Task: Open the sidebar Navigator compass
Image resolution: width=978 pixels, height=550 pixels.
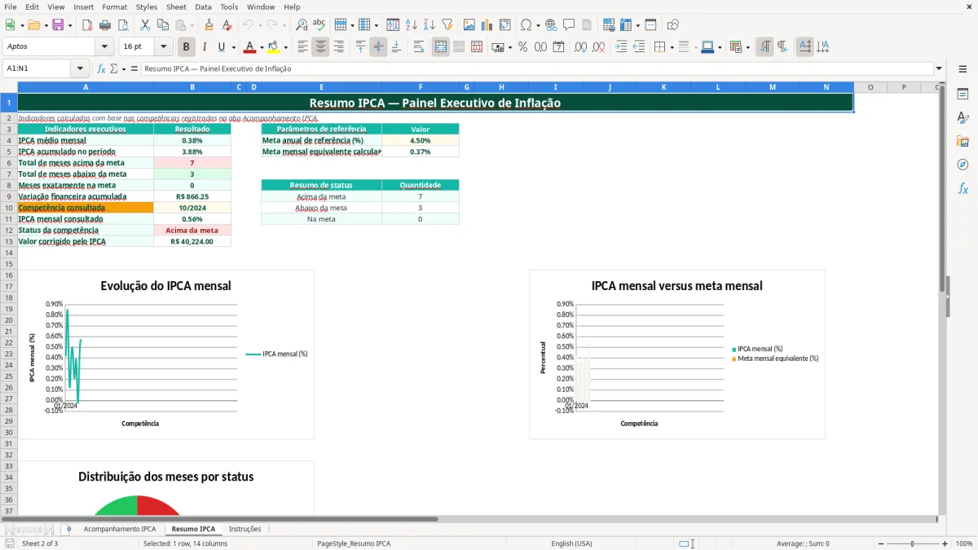Action: point(963,165)
